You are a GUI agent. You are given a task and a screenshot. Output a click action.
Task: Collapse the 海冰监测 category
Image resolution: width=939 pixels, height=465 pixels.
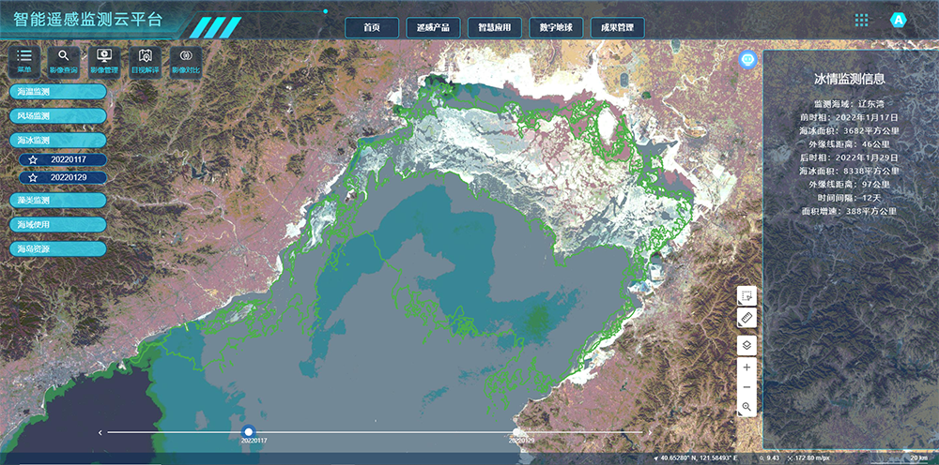click(x=56, y=140)
